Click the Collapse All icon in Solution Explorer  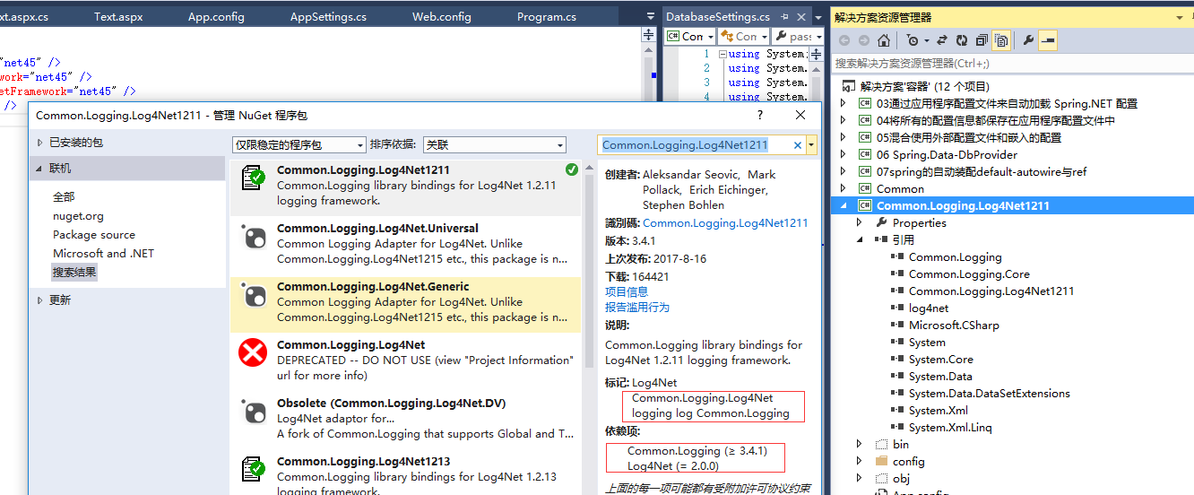(x=982, y=40)
